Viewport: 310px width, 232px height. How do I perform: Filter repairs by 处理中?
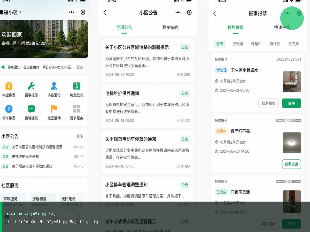[256, 44]
